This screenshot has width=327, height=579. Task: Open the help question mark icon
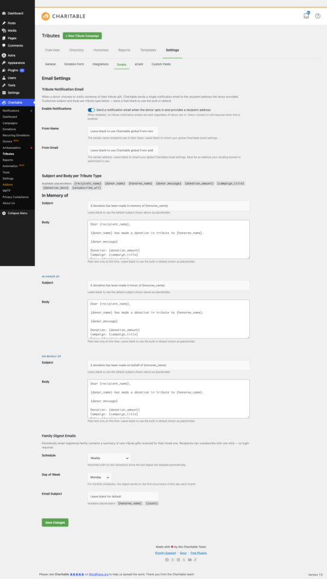(x=318, y=16)
